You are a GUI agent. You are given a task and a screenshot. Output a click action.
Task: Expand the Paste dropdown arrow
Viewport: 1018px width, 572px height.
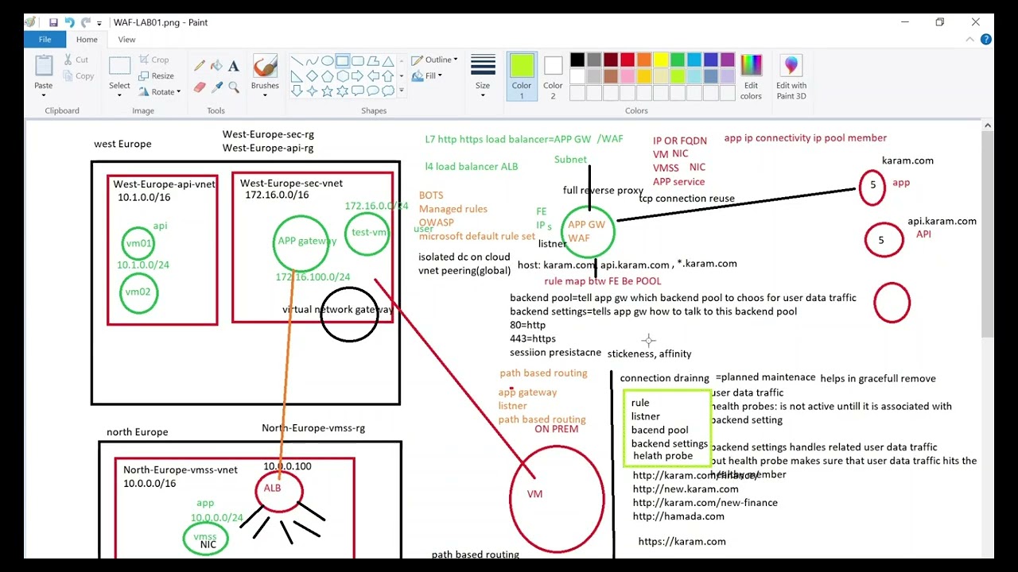click(x=44, y=95)
